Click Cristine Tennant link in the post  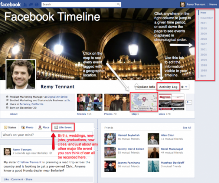[x=29, y=162]
